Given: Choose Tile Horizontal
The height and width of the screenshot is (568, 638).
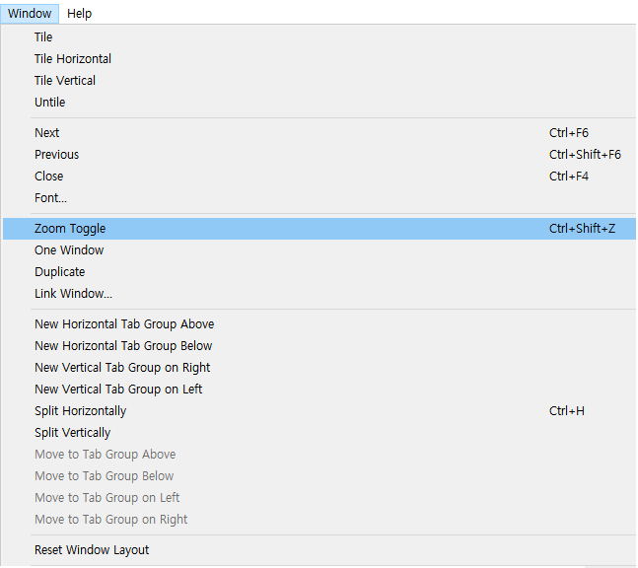Looking at the screenshot, I should tap(319, 58).
